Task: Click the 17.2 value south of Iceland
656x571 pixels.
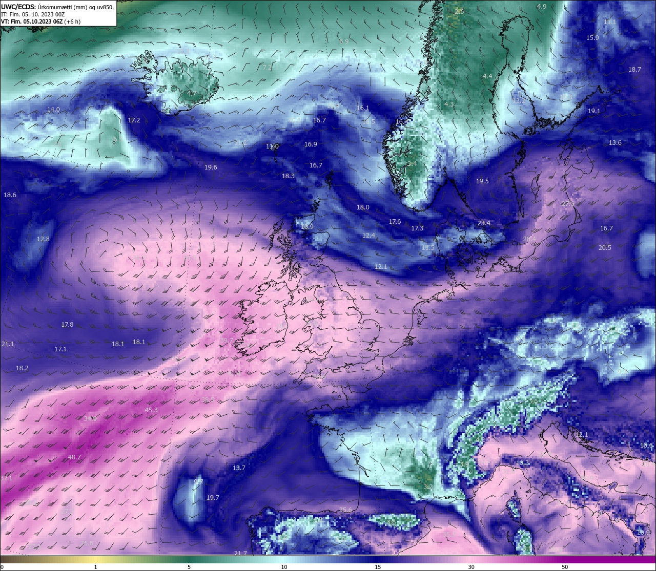Action: tap(134, 120)
